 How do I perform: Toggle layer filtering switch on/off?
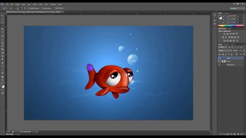pos(244,47)
